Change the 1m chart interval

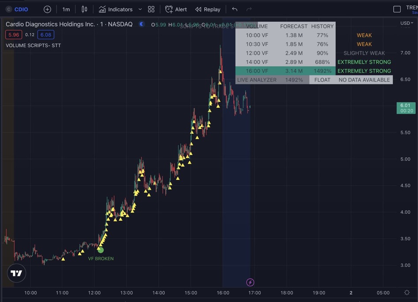(66, 9)
